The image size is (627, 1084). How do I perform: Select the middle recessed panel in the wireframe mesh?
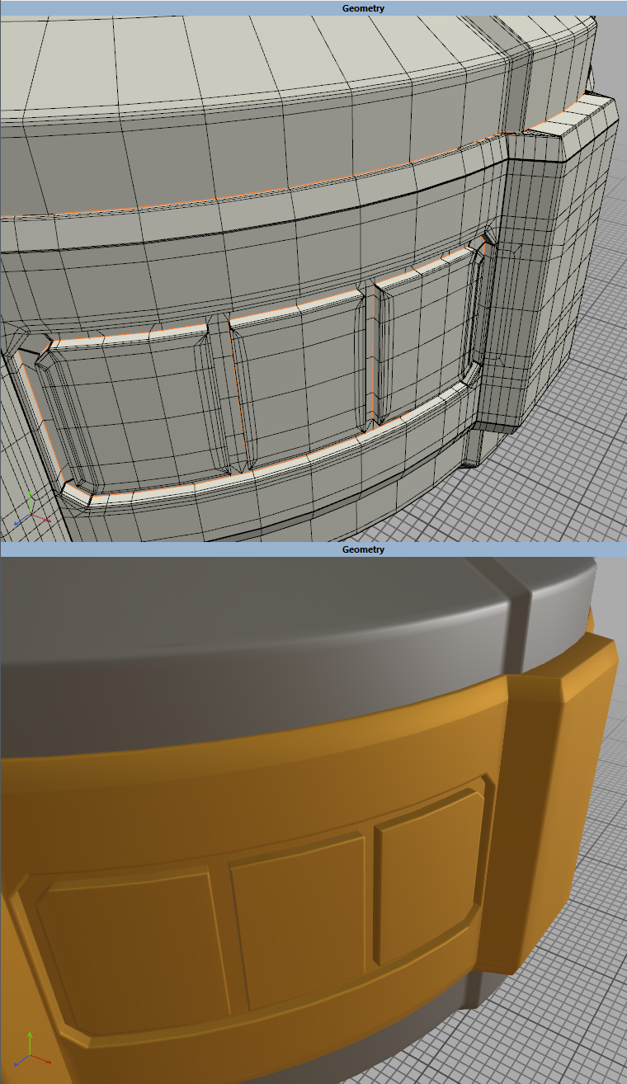301,381
